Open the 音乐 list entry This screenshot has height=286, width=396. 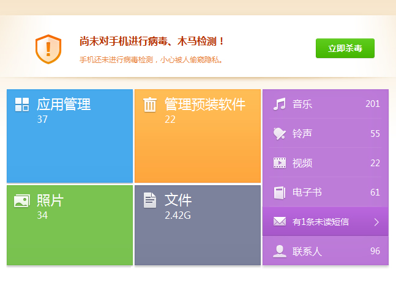[x=326, y=104]
